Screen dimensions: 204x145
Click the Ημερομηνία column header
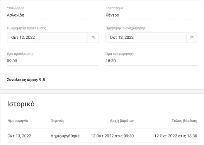pos(18,121)
